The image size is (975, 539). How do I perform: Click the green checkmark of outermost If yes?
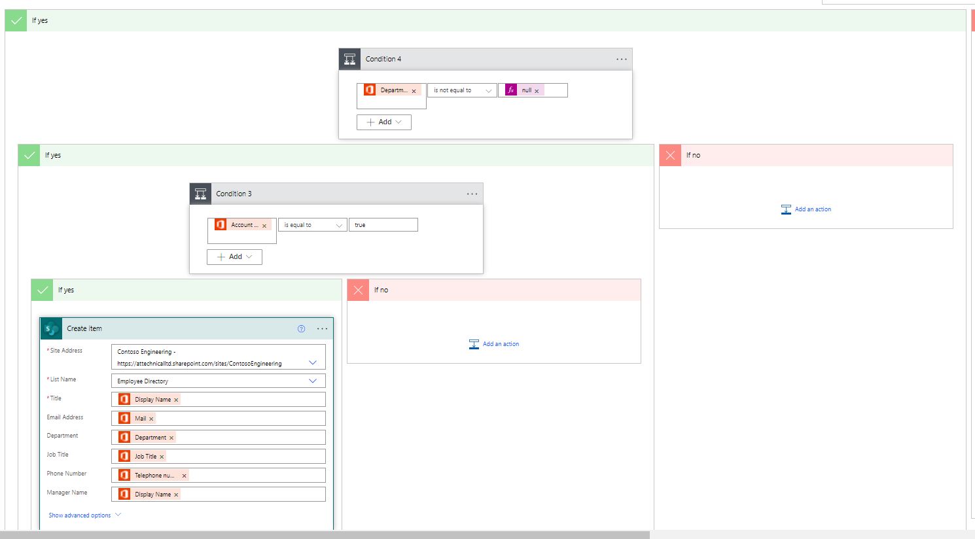16,21
